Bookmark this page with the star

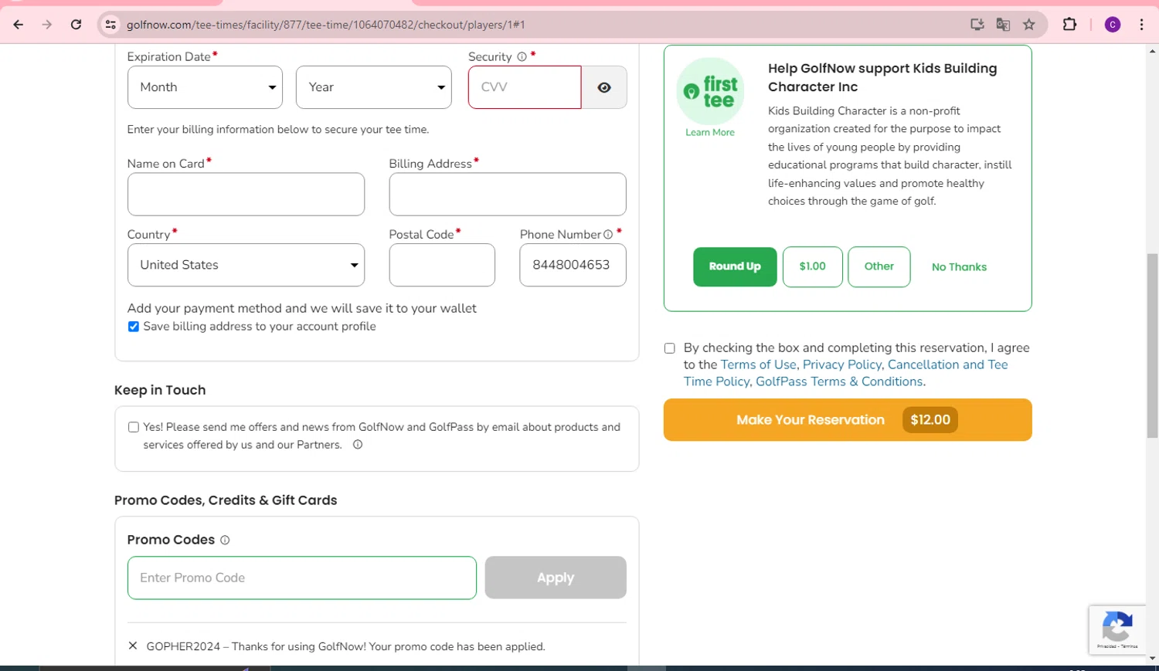tap(1029, 25)
